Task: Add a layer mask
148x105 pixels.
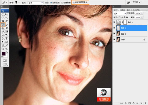Action: tap(129, 103)
